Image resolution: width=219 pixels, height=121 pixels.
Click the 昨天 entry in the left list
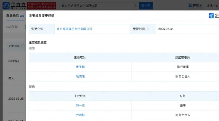coord(11,78)
